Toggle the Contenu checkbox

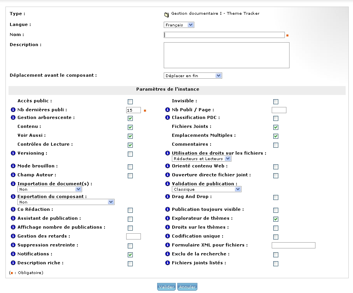(x=130, y=128)
